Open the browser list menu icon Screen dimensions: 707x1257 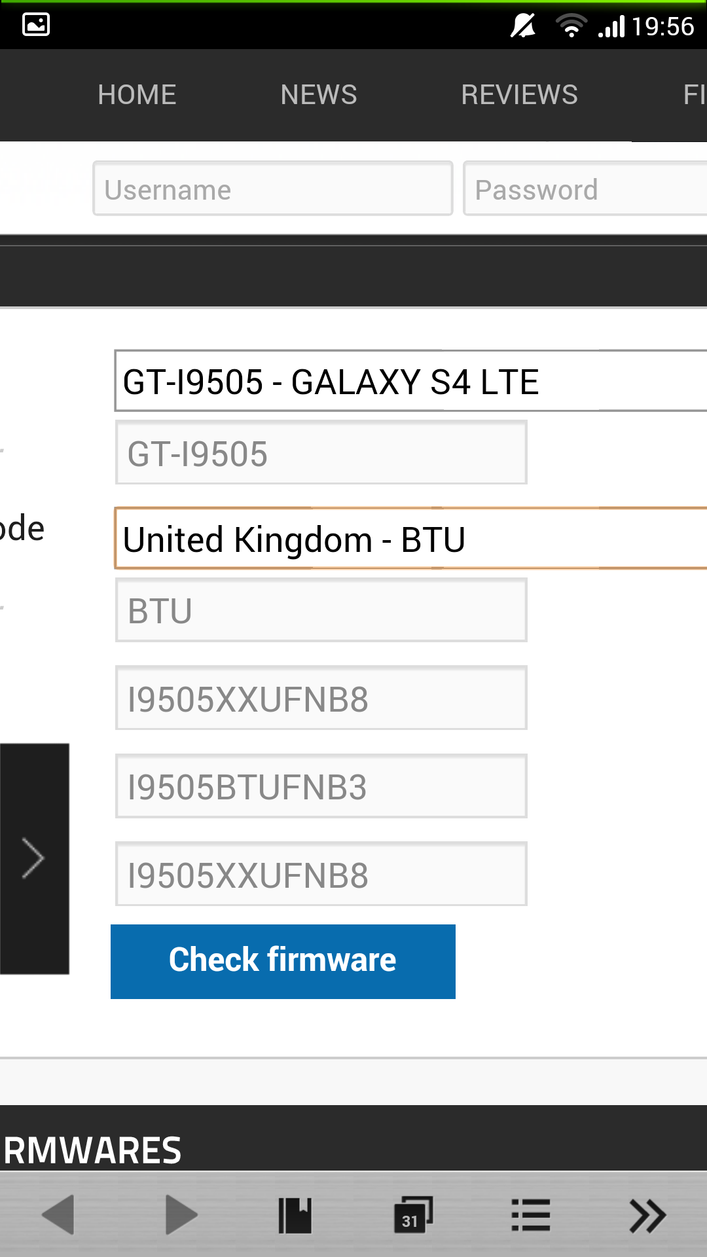tap(530, 1215)
